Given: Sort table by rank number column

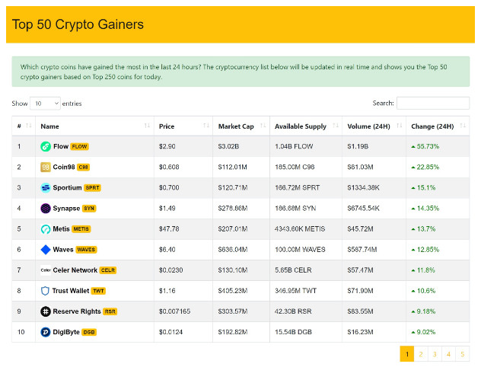Looking at the screenshot, I should coord(29,126).
